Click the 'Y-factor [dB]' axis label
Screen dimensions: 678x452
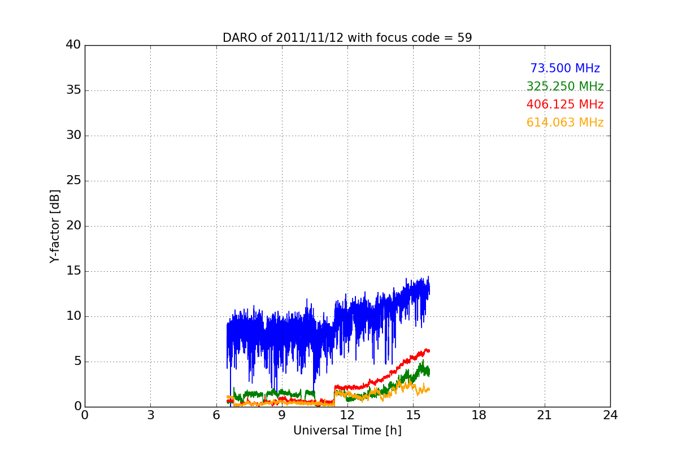pyautogui.click(x=55, y=226)
